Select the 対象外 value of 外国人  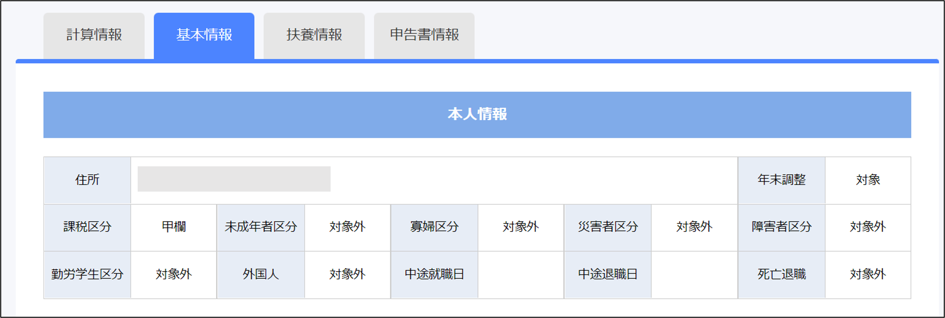click(x=347, y=275)
